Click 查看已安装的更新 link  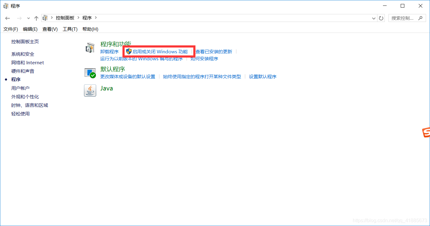click(x=214, y=52)
